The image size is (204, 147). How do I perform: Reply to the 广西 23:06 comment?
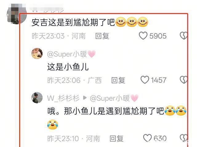tap(118, 80)
